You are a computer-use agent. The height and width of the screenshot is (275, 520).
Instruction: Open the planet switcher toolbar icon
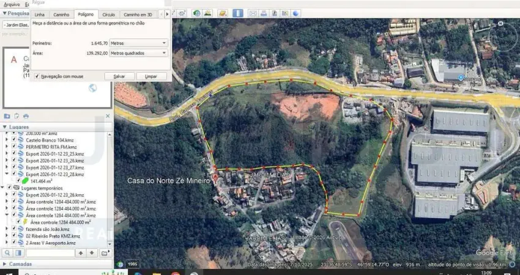click(223, 13)
